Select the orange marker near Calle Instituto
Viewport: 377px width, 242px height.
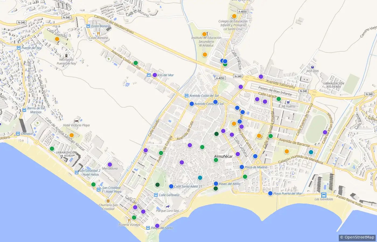[57, 39]
